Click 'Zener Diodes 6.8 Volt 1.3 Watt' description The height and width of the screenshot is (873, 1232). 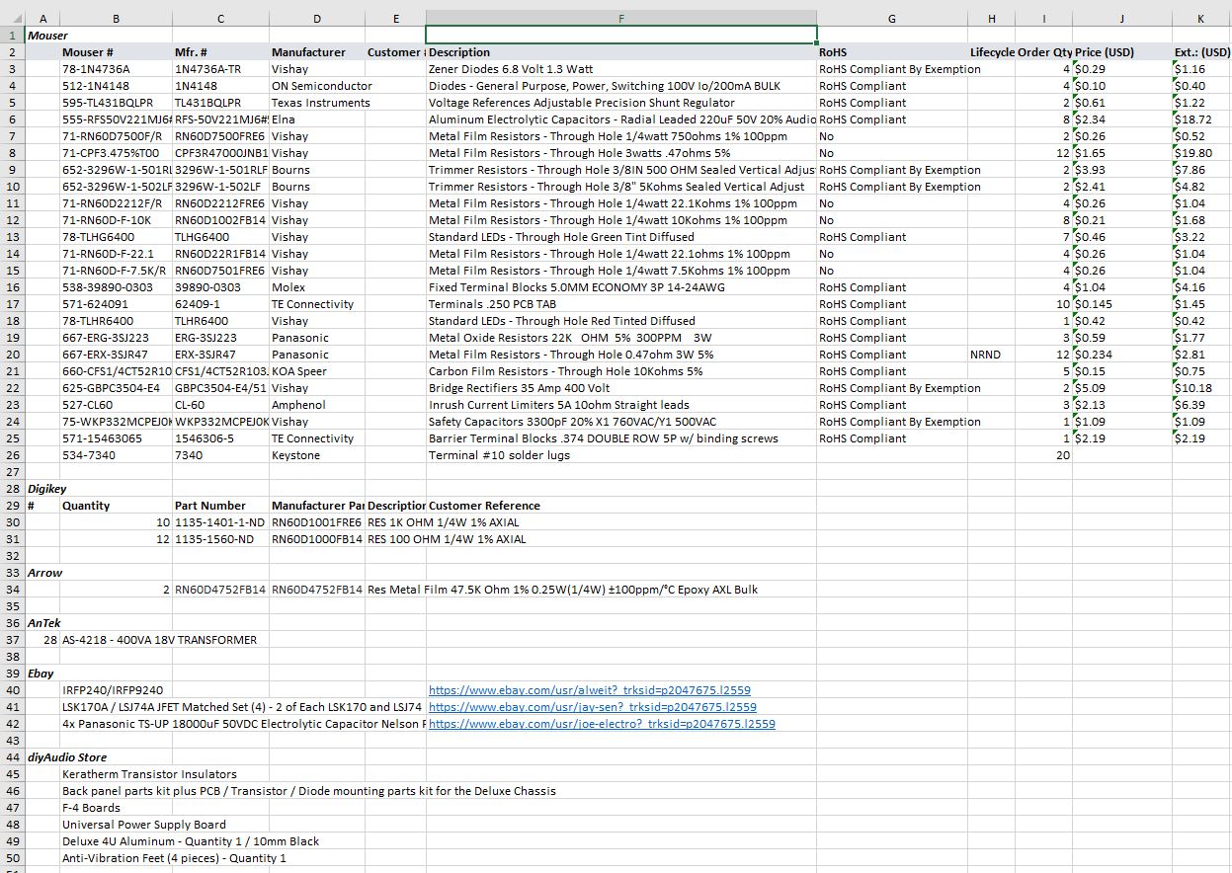(621, 69)
